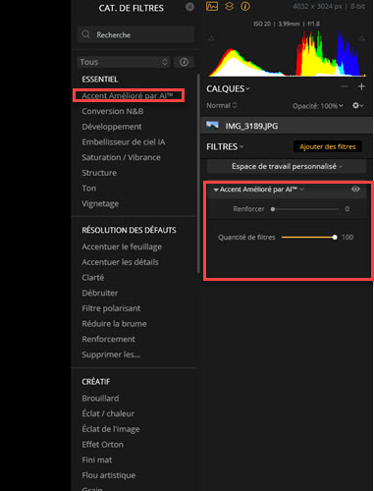Click the magnifier icon in Recherche
Screen dimensions: 374x491
click(86, 34)
